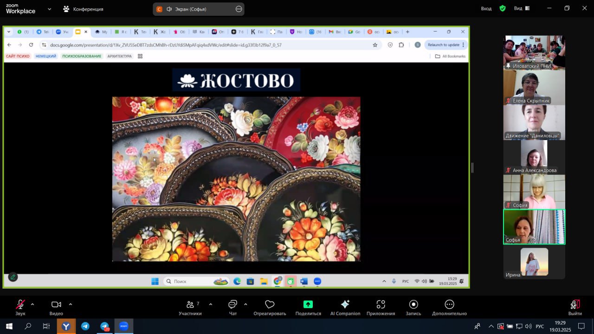The height and width of the screenshot is (334, 594).
Task: Open AI Companion
Action: [x=345, y=305]
